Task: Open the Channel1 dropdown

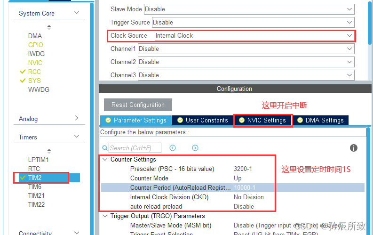Action: point(246,49)
